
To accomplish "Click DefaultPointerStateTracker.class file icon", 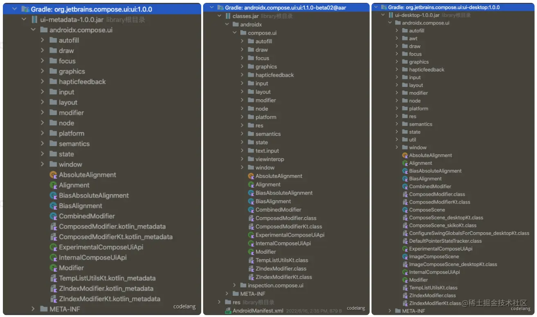I will click(x=405, y=241).
